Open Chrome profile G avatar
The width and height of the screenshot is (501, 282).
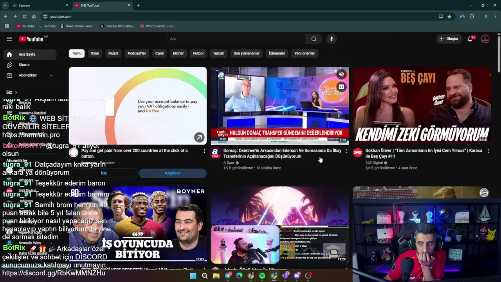click(486, 16)
